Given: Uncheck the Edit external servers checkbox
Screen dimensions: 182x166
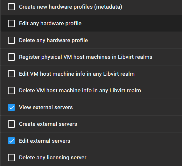Looking at the screenshot, I should tap(11, 141).
